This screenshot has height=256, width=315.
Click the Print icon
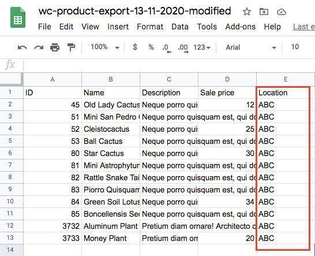[55, 47]
